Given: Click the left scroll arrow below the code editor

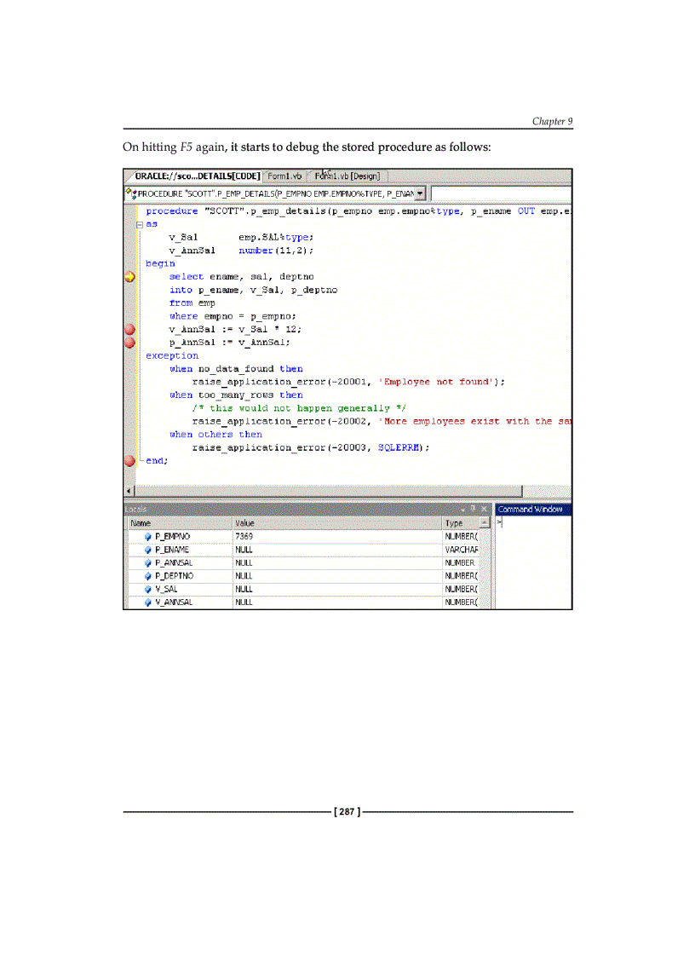Looking at the screenshot, I should 128,491.
